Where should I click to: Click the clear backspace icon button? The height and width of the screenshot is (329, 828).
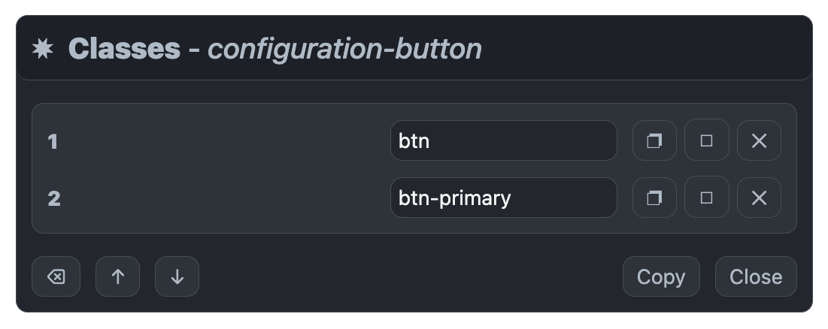[x=56, y=276]
